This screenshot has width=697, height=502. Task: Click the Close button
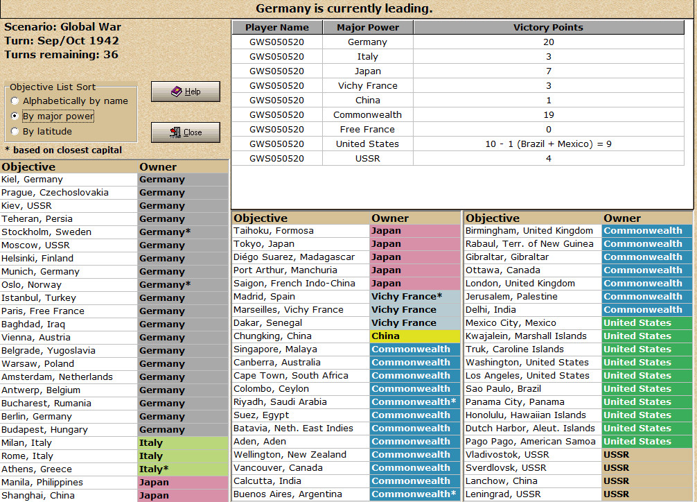(x=186, y=132)
